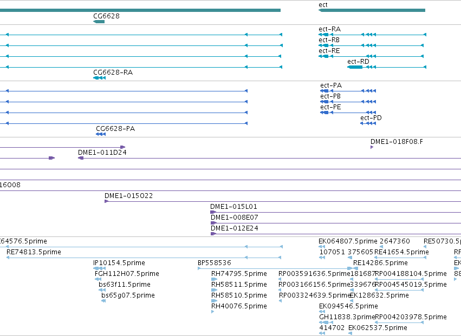Select the DME1-015O22 clone
Image resolution: width=461 pixels, height=336 pixels.
pyautogui.click(x=283, y=201)
